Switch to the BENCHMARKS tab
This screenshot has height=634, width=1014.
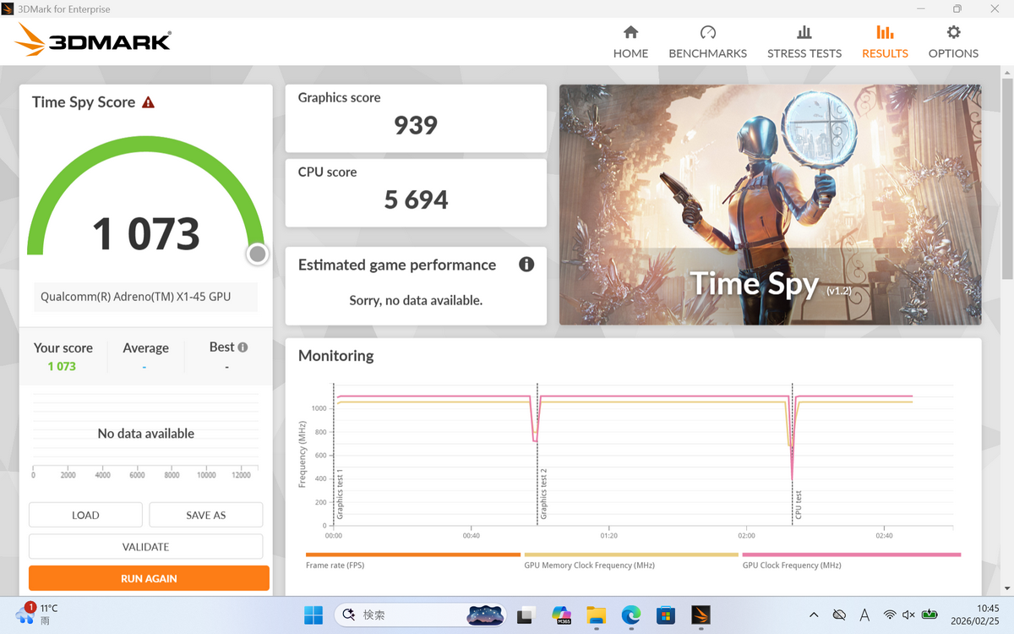pyautogui.click(x=707, y=42)
